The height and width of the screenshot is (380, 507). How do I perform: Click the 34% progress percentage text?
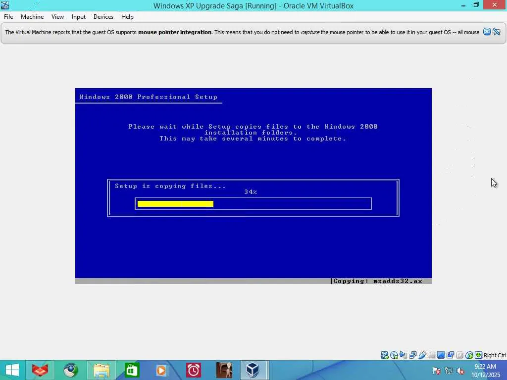(251, 192)
